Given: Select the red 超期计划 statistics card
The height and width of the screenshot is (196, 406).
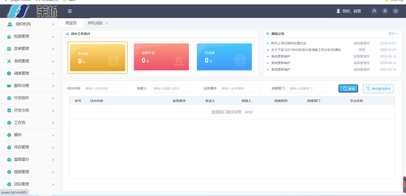Looking at the screenshot, I should coord(161,57).
